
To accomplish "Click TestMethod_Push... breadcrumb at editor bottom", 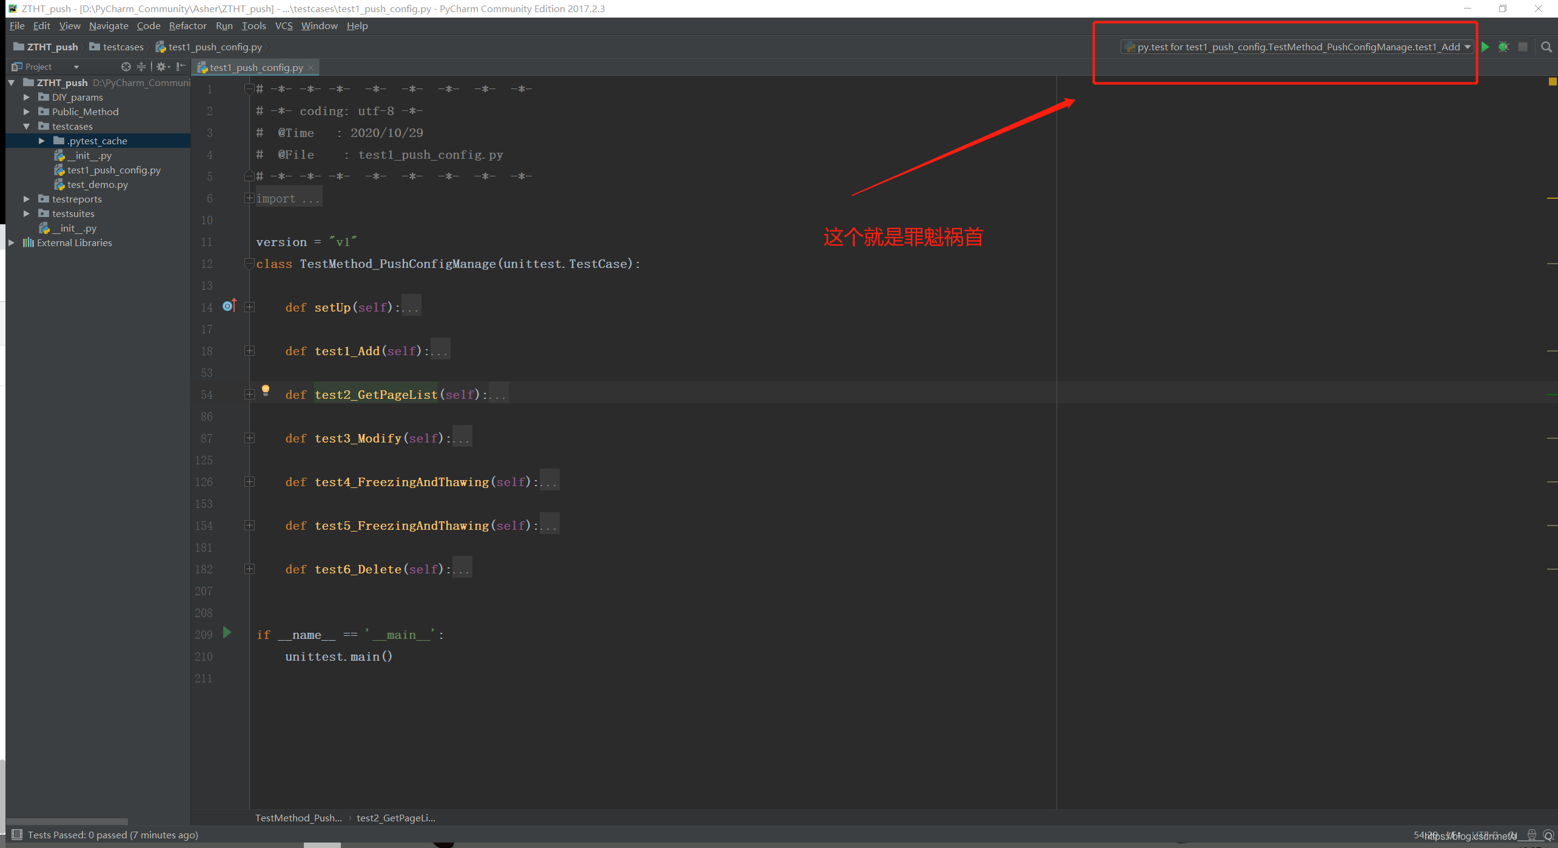I will (298, 818).
